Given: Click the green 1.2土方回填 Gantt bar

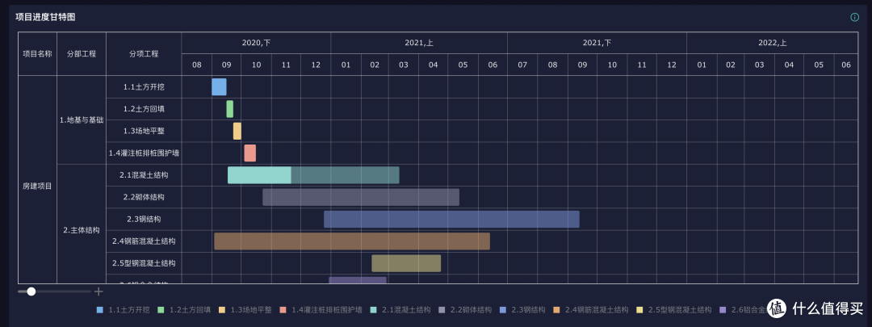Looking at the screenshot, I should tap(229, 109).
